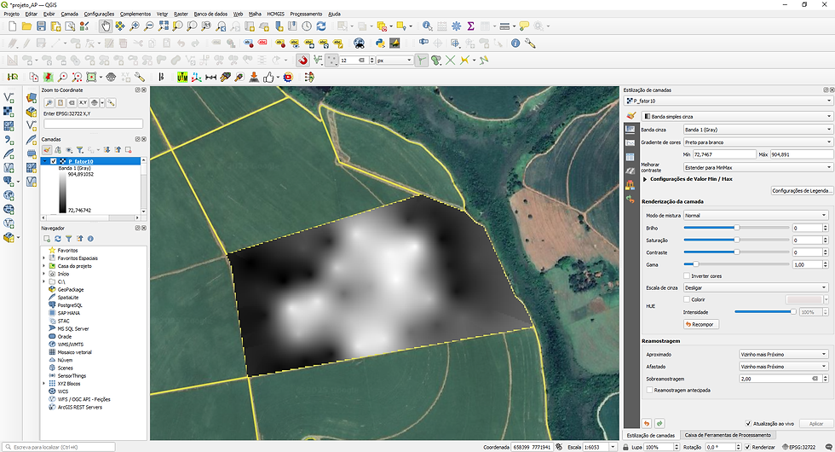Screen dimensions: 835x452
Task: Open the Escala de cinza dropdown
Action: (756, 288)
